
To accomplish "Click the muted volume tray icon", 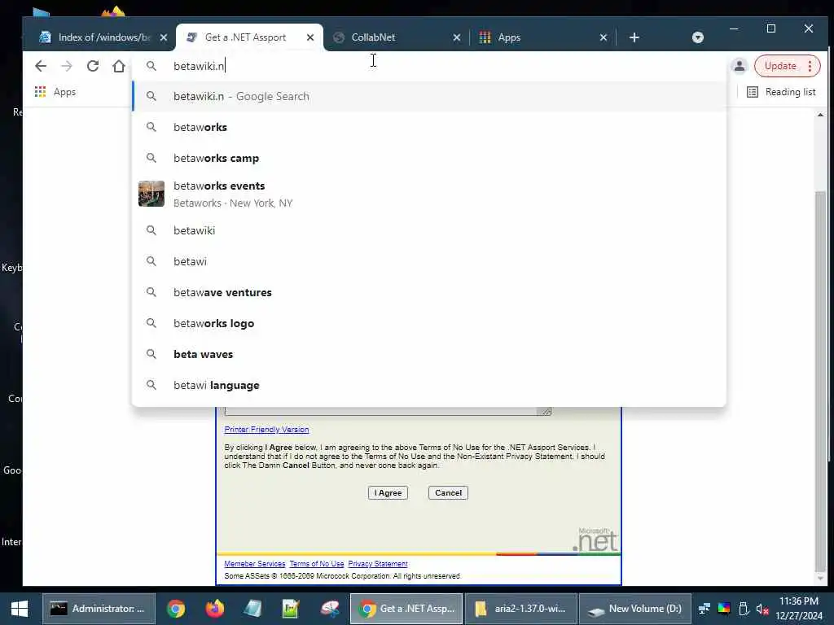I will coord(762,609).
